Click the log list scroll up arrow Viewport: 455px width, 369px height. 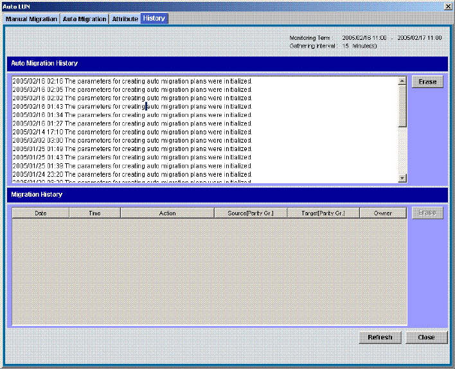(x=402, y=81)
